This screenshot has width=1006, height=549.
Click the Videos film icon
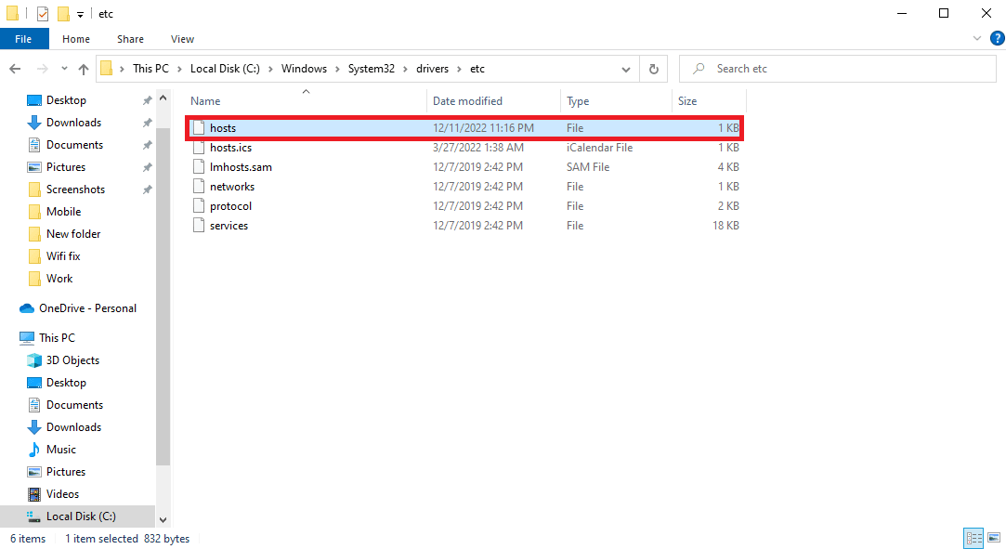coord(34,494)
